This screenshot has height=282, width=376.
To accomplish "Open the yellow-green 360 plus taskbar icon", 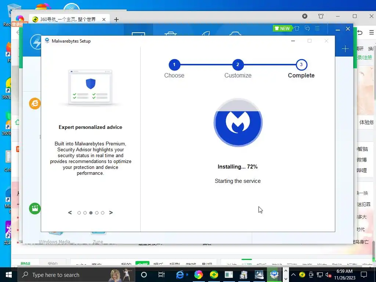I will 214,275.
